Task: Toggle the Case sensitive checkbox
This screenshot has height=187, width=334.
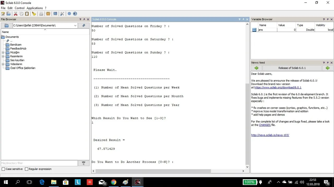Action: coord(3,169)
